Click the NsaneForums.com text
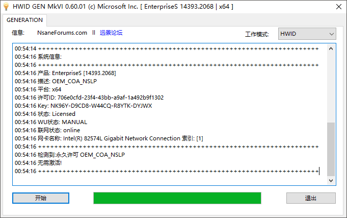Viewport: 347px width, 218px height. pos(62,33)
